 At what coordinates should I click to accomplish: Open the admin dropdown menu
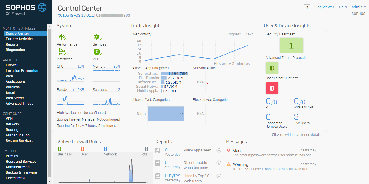[x=359, y=7]
